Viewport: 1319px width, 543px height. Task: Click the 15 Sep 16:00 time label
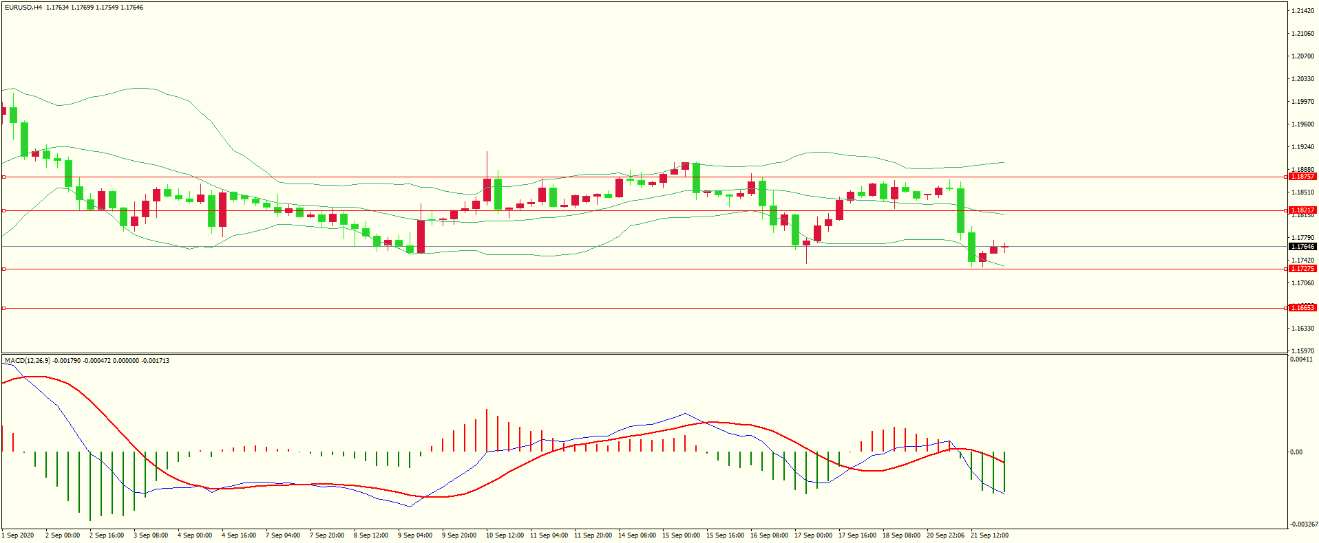click(725, 535)
